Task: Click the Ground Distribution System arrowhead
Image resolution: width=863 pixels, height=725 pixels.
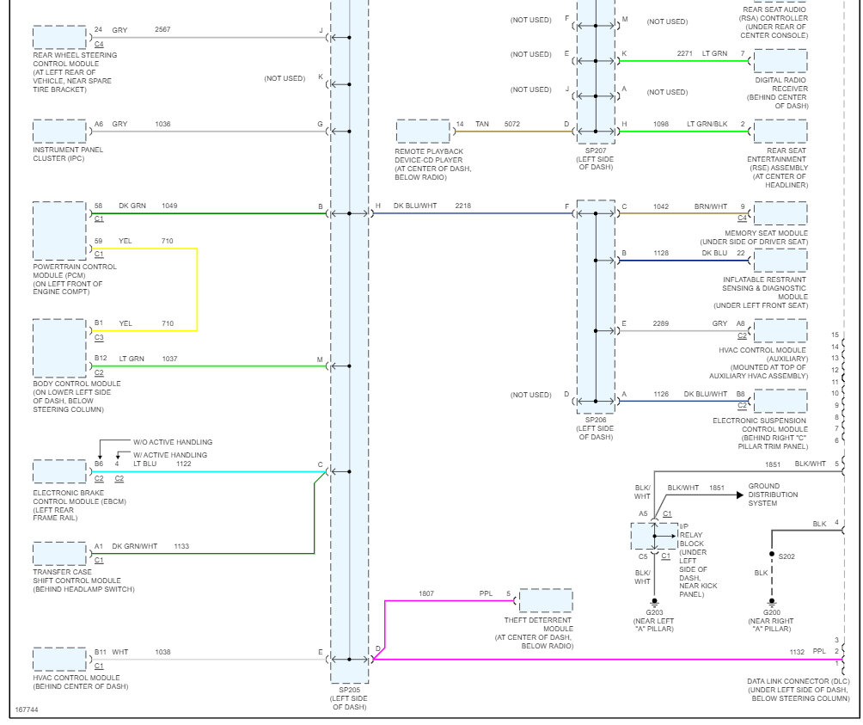Action: coord(740,495)
